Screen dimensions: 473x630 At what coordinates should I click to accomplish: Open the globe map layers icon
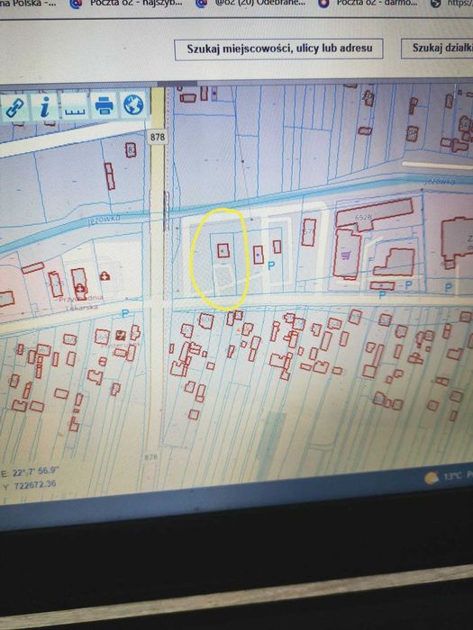coord(133,104)
